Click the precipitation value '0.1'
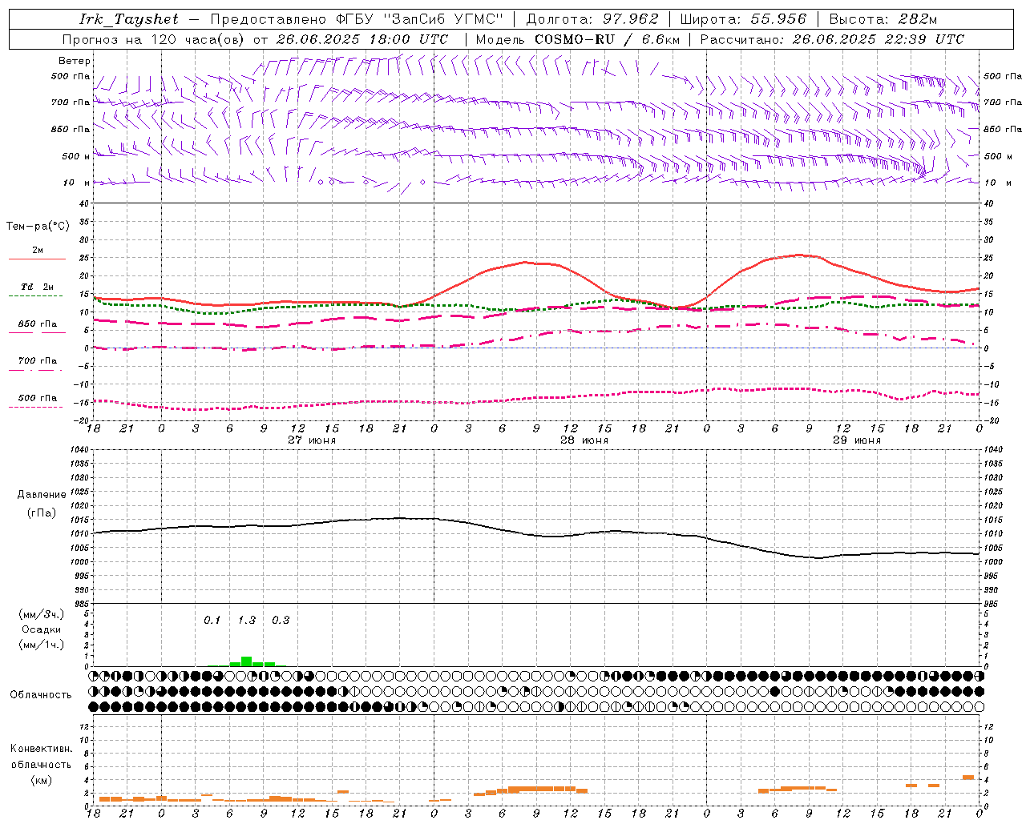Screen dimensions: 1026x820 coord(212,620)
